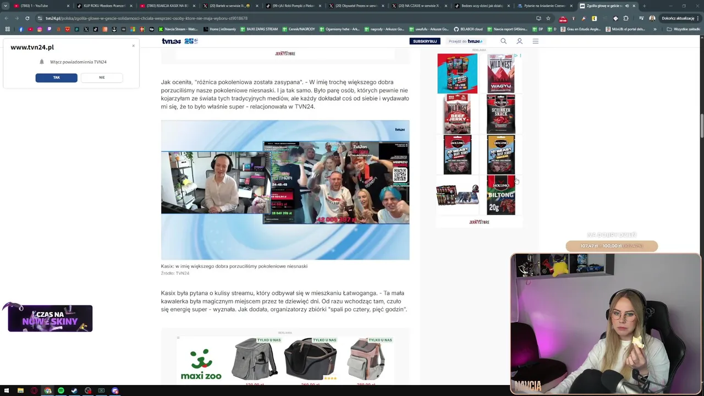Open the Wszystkie zakładki bookmarks folder
This screenshot has width=704, height=396.
pos(684,29)
